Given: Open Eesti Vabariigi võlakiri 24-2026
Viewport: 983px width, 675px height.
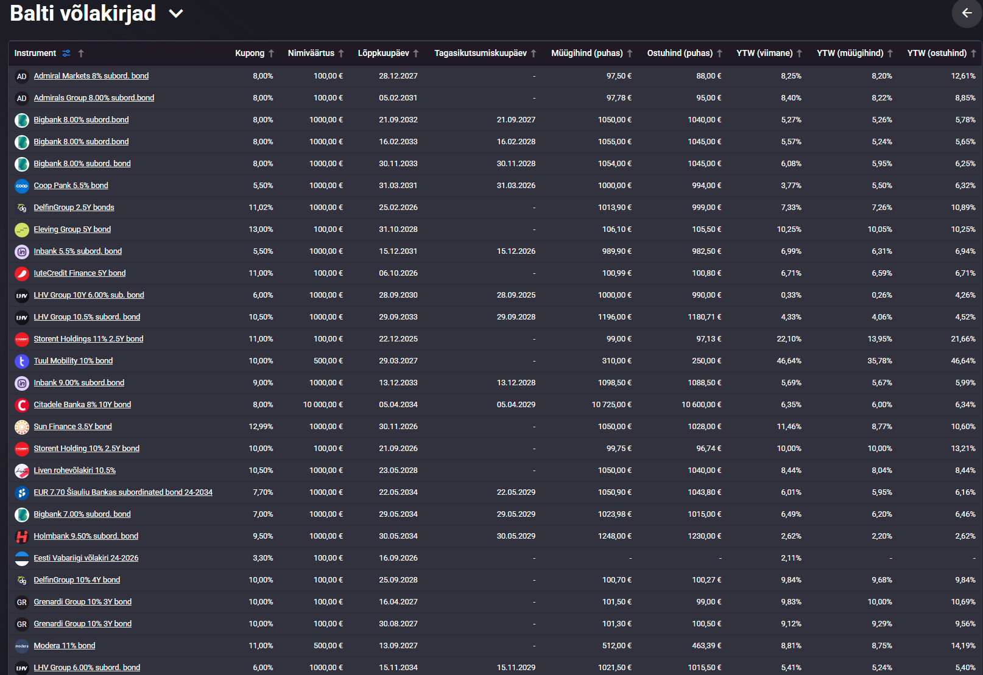Looking at the screenshot, I should (86, 558).
